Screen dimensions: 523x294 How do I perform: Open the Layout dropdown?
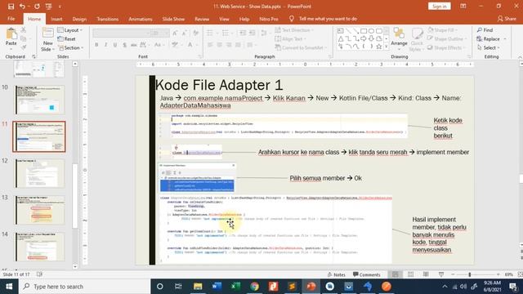69,30
